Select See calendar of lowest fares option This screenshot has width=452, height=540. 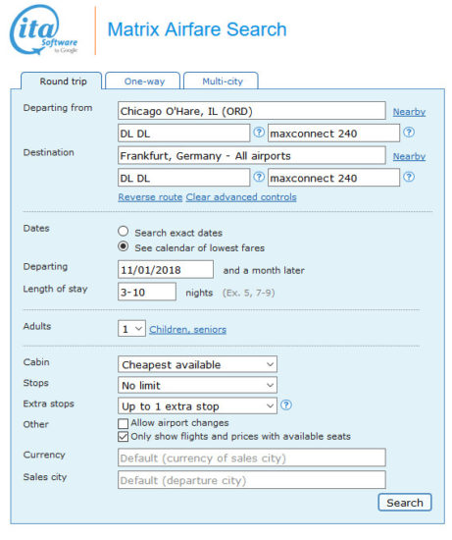124,246
